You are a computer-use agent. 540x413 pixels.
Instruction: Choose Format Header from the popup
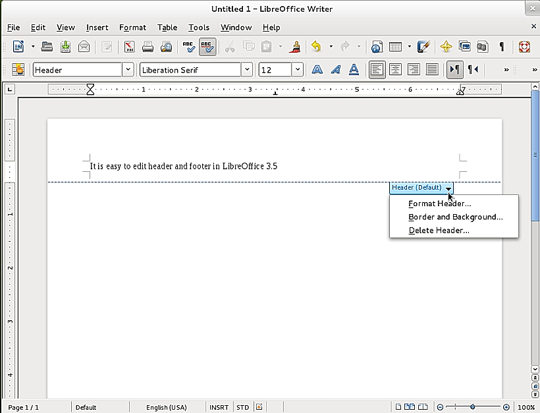pyautogui.click(x=439, y=204)
